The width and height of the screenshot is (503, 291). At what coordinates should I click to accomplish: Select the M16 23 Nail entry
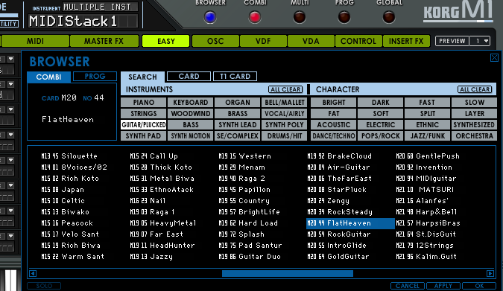coord(148,201)
